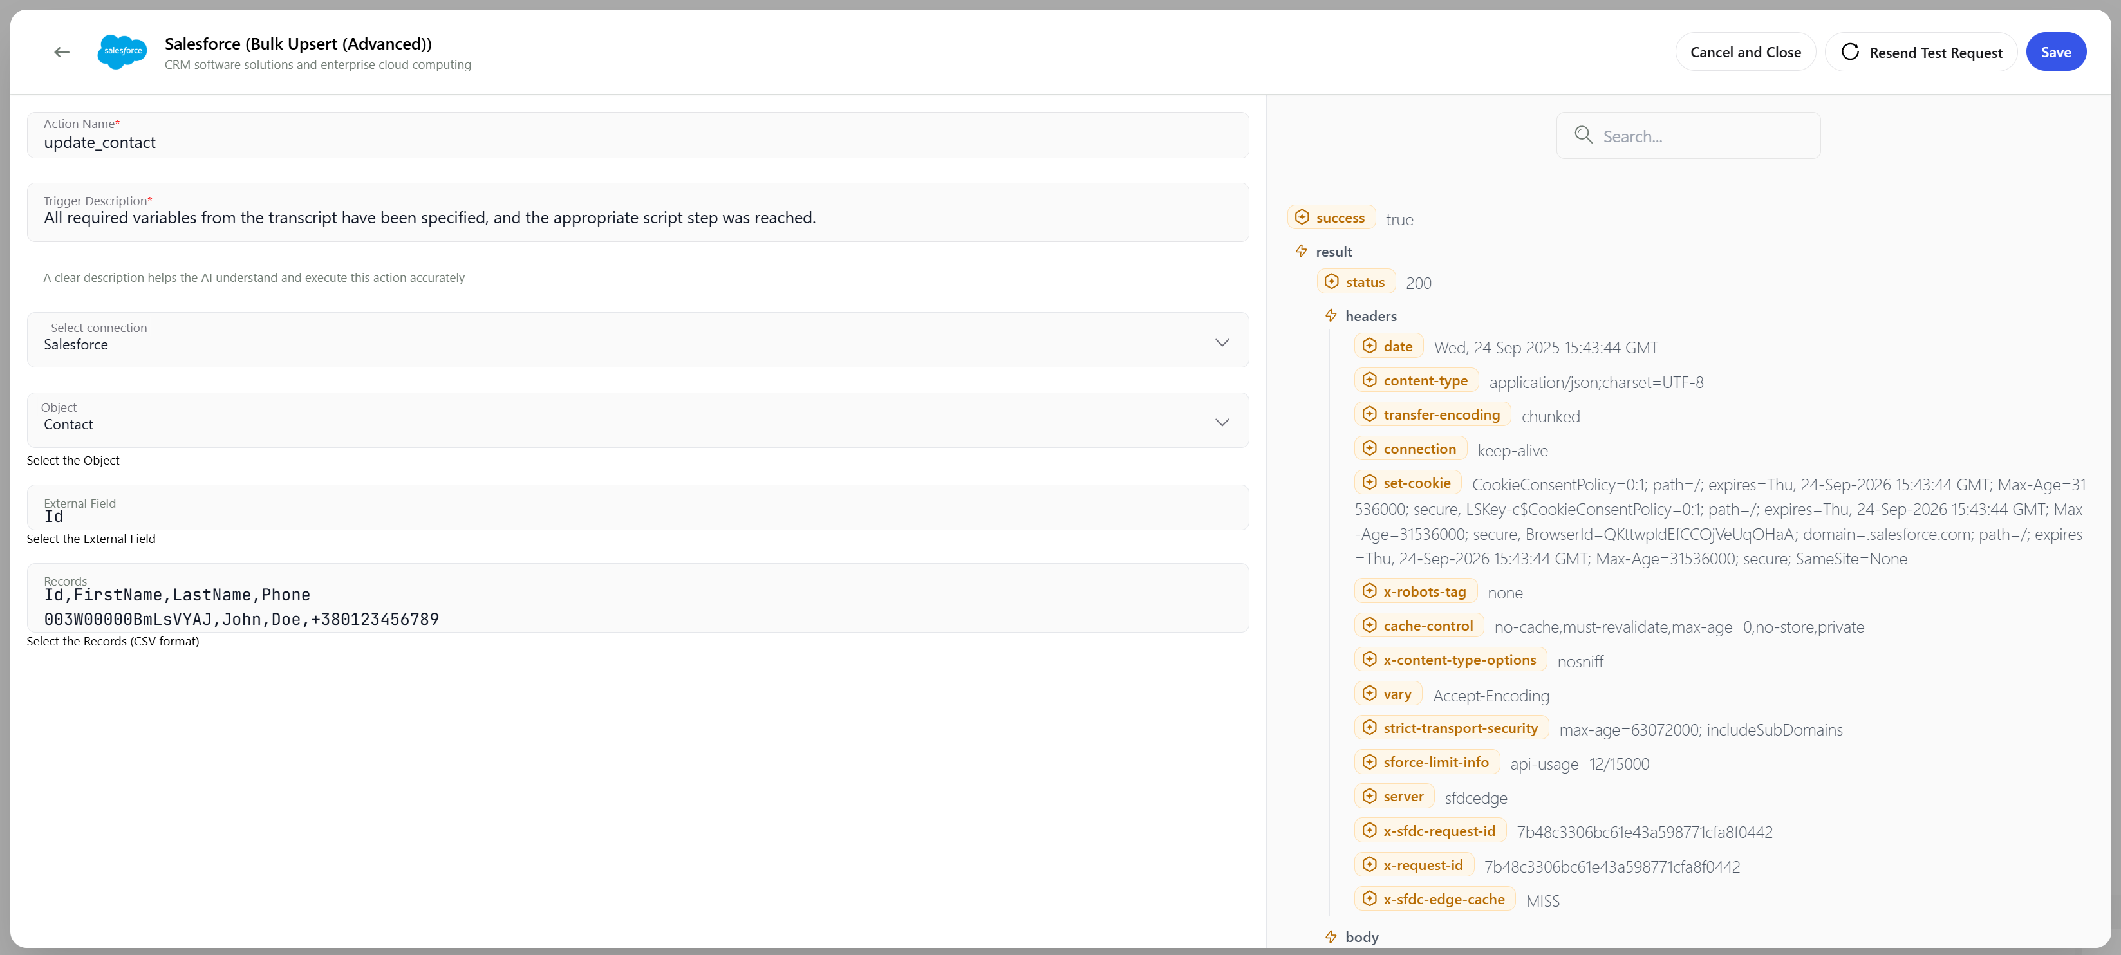Click the 'api-usage=12/15000' value
2121x955 pixels.
[x=1579, y=764]
